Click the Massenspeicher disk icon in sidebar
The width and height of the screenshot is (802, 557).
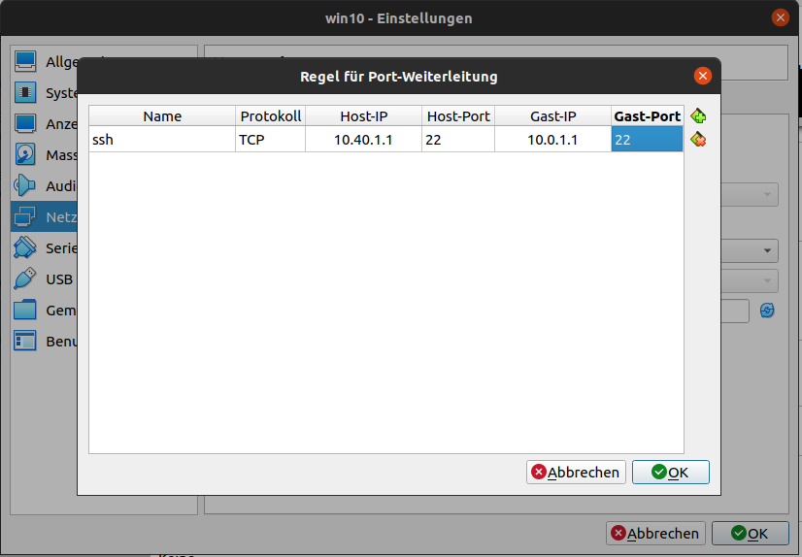click(x=25, y=154)
